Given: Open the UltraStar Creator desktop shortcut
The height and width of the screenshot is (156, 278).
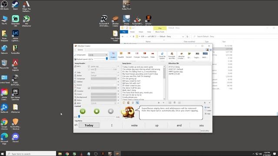Looking at the screenshot, I should pos(115,21).
